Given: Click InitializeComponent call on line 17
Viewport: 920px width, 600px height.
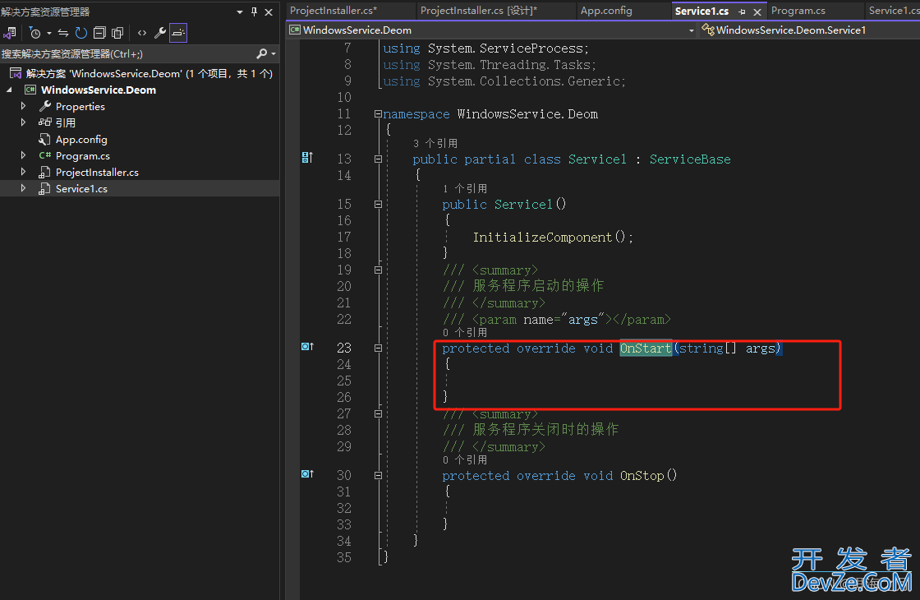Looking at the screenshot, I should [543, 238].
